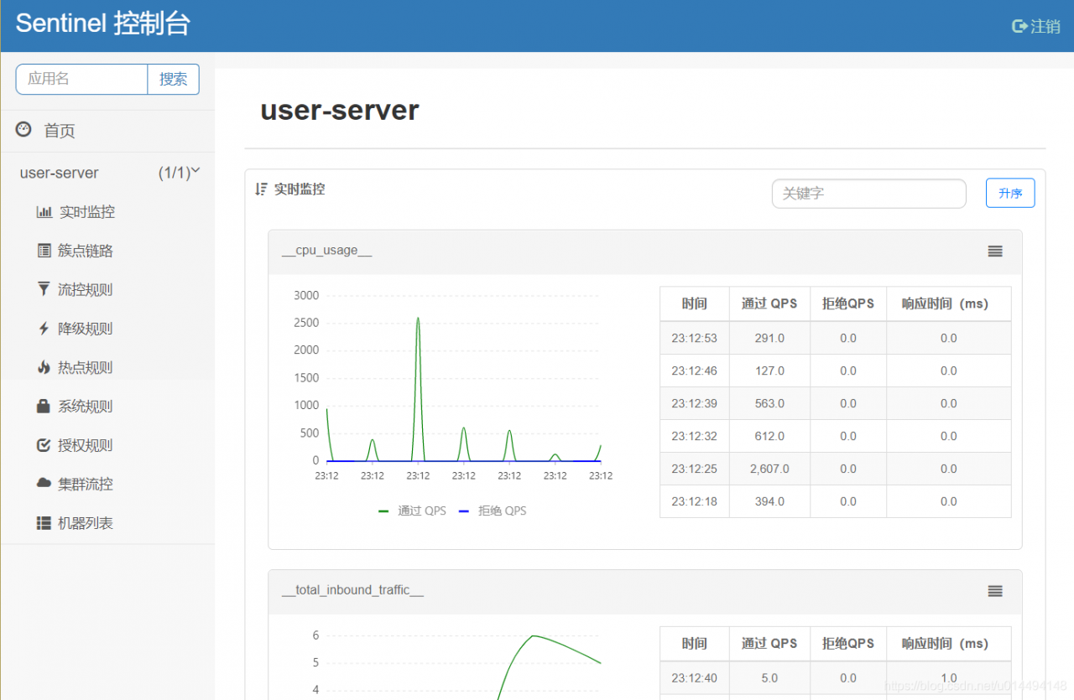Click the 23:12:40 time cell
The image size is (1074, 700).
point(694,677)
